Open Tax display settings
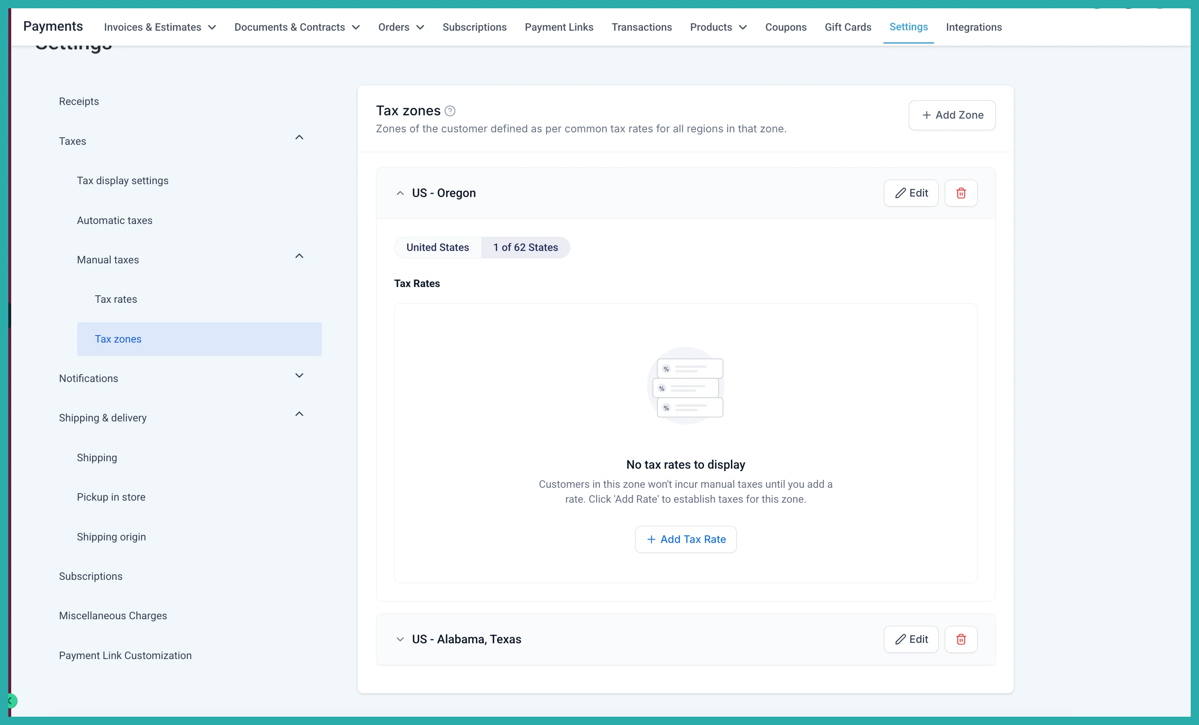The image size is (1199, 725). (x=123, y=181)
